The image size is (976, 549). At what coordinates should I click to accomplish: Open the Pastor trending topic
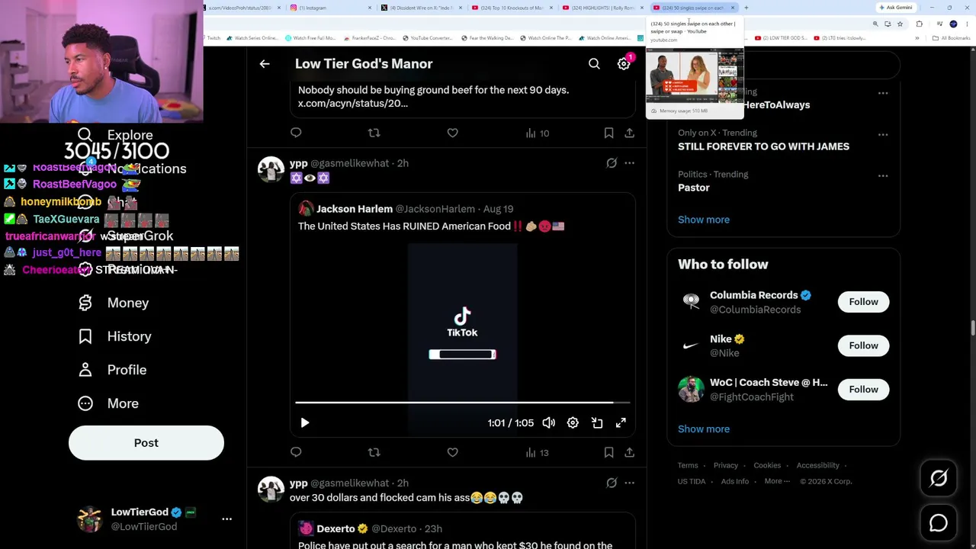(x=694, y=188)
